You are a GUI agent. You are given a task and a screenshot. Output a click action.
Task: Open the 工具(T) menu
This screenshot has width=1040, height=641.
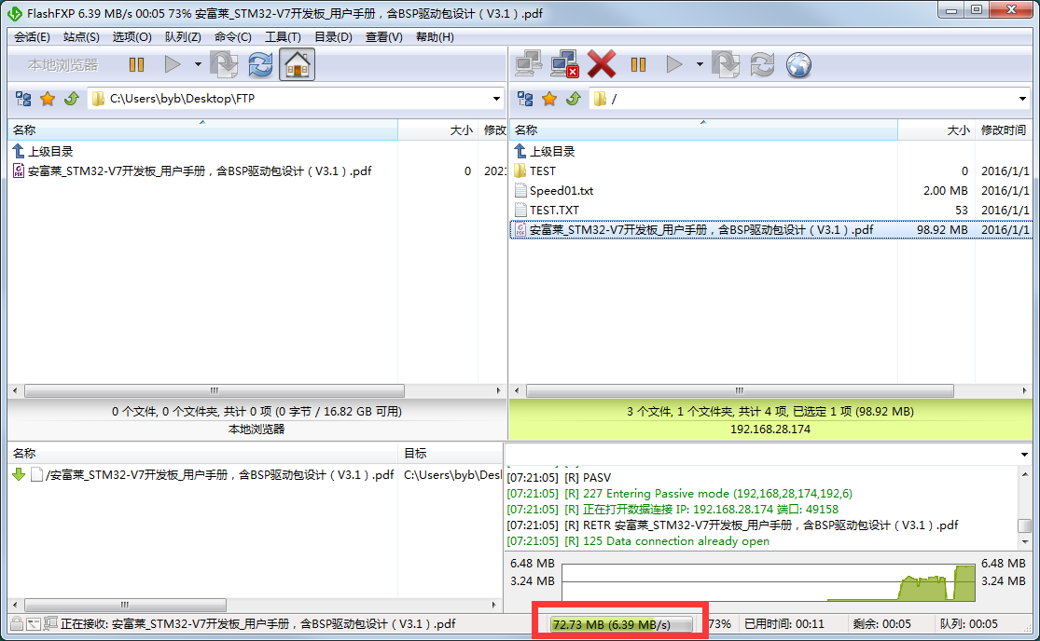283,37
